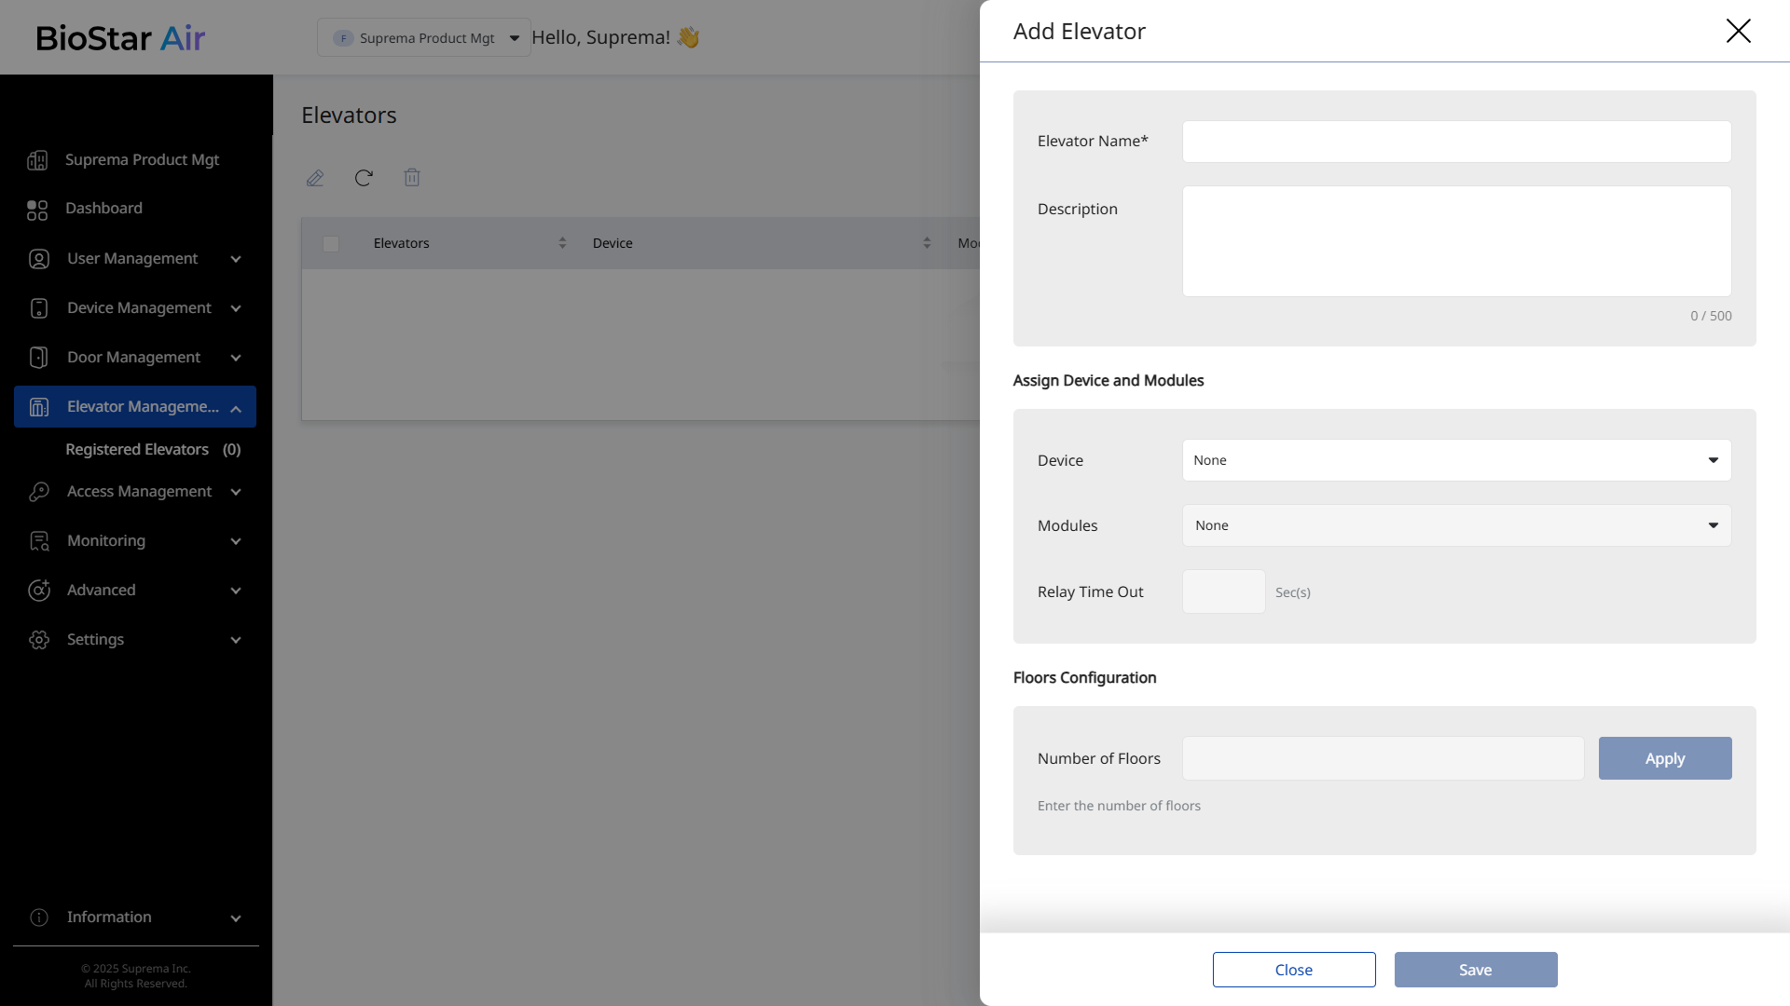Expand the Door Management menu
This screenshot has width=1790, height=1006.
135,358
